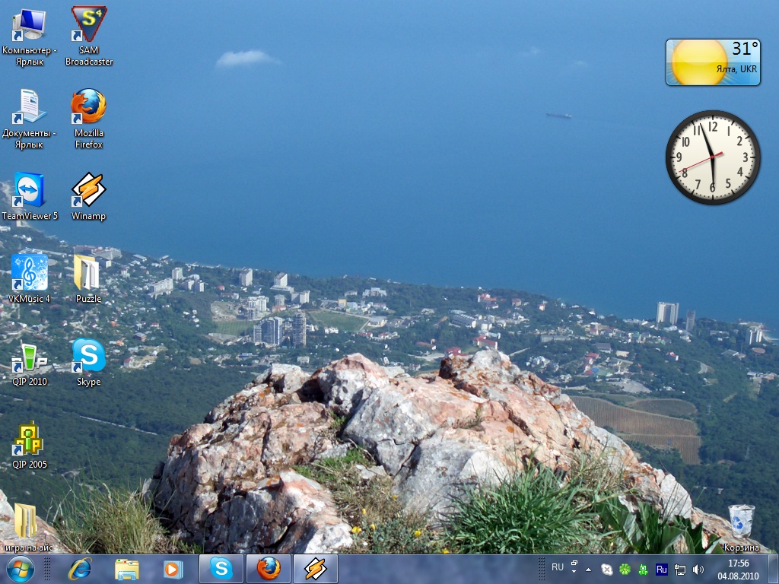Image resolution: width=779 pixels, height=584 pixels.
Task: Select the Mozilla Firefox desktop icon
Action: 89,107
